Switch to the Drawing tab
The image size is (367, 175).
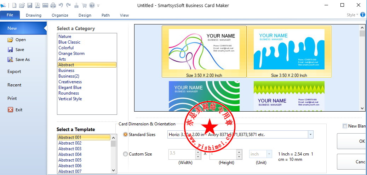34,15
